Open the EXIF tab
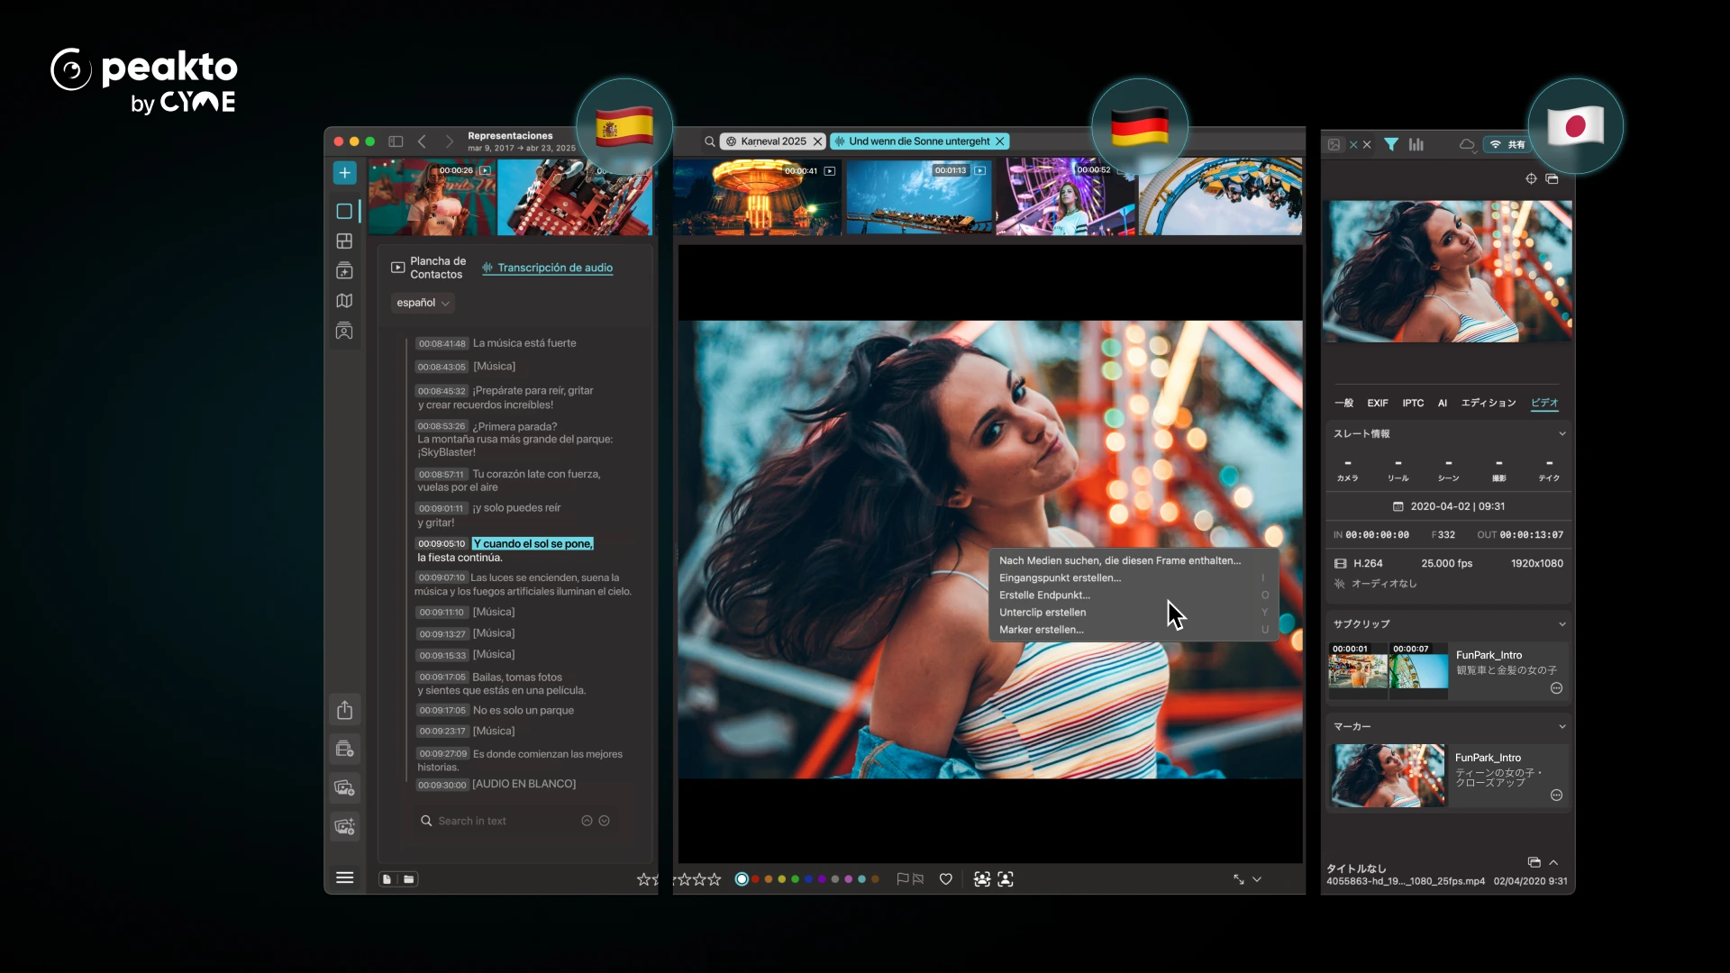1730x973 pixels. click(x=1377, y=403)
